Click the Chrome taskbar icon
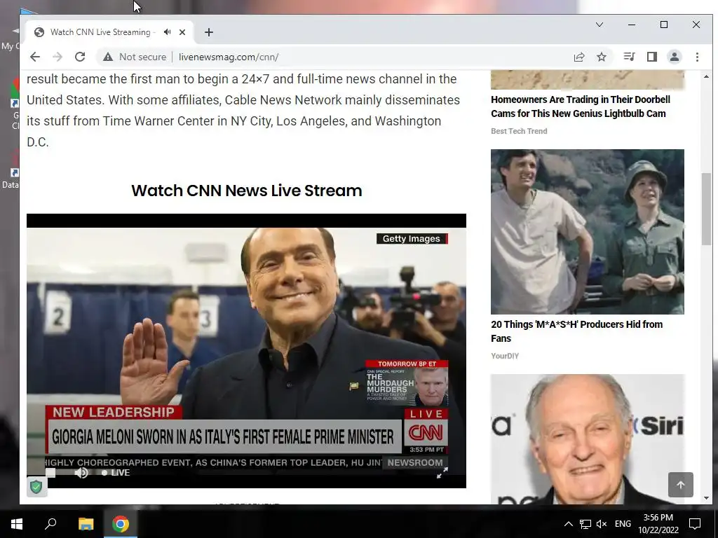718x538 pixels. tap(121, 524)
